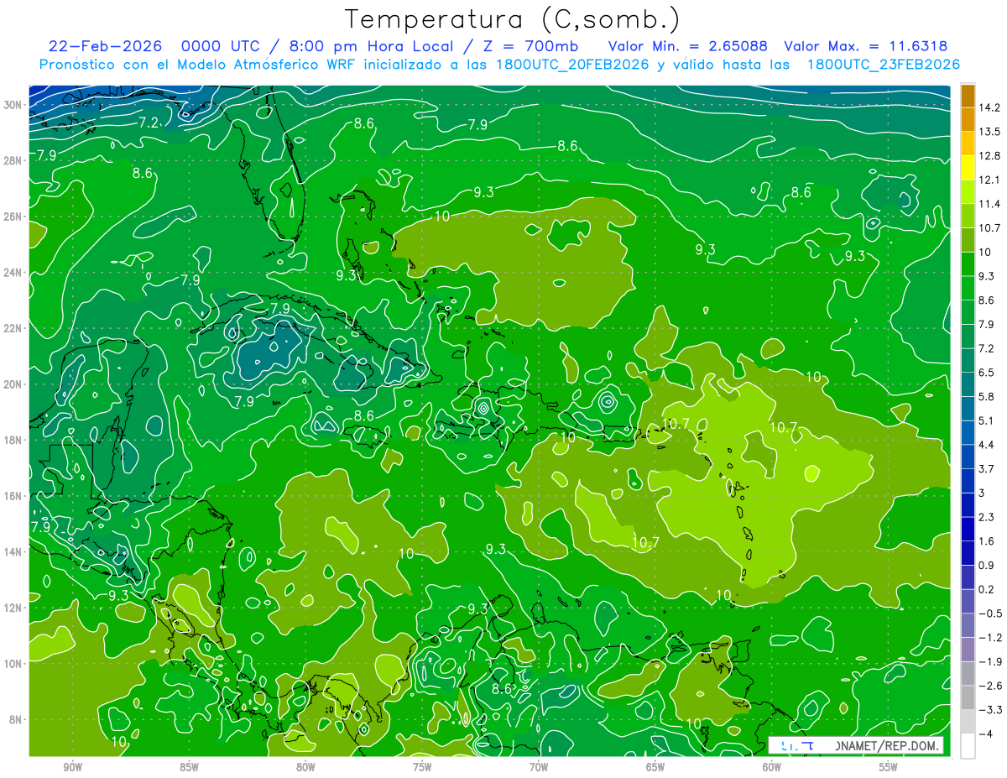Click the colorbar label '12.8'
Image resolution: width=1007 pixels, height=778 pixels.
(x=989, y=155)
